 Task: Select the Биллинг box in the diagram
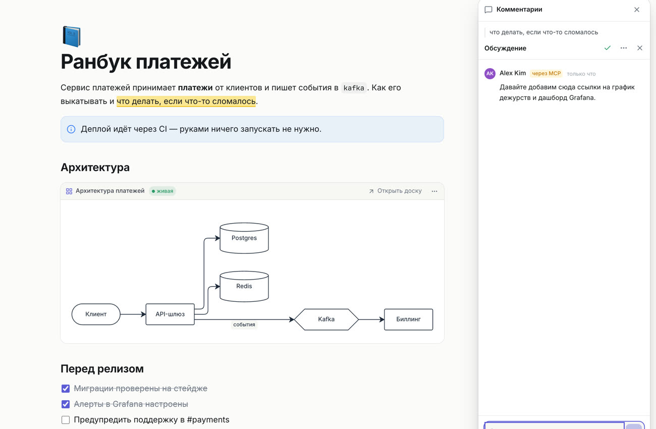point(409,319)
